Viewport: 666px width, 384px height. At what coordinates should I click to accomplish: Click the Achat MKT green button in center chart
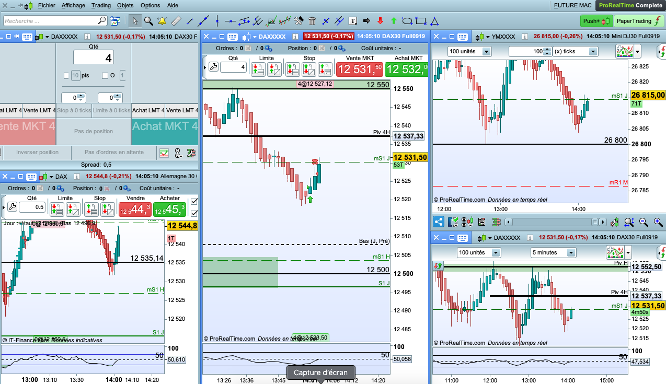tap(406, 69)
